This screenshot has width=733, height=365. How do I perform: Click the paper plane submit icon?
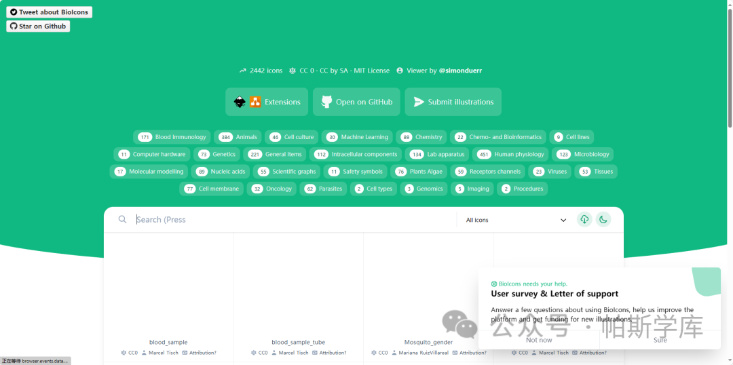click(x=419, y=102)
